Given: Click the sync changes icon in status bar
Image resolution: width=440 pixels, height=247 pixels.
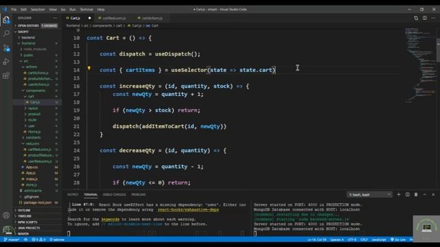Looking at the screenshot, I should pos(25,239).
